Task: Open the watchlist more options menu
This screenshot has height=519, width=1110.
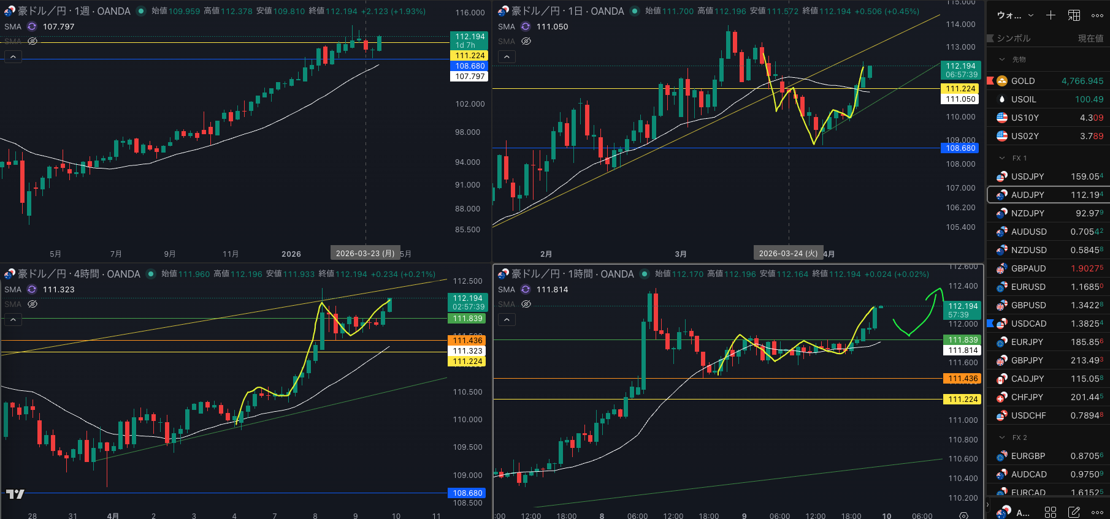Action: click(x=1098, y=15)
